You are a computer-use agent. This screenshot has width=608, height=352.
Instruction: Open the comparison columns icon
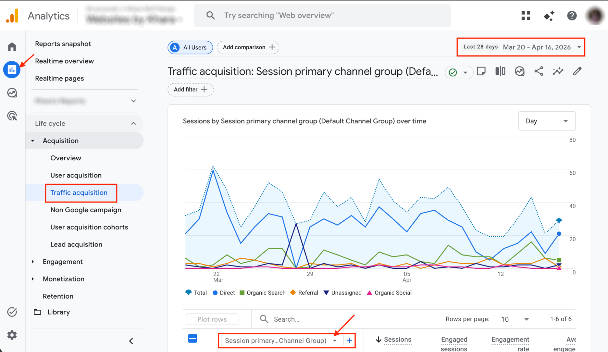point(500,71)
